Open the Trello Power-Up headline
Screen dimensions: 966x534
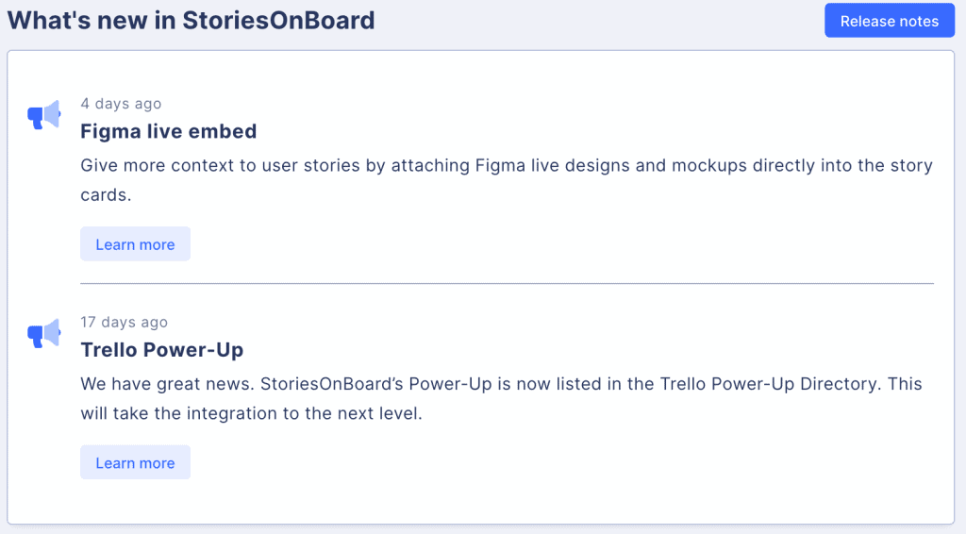161,350
